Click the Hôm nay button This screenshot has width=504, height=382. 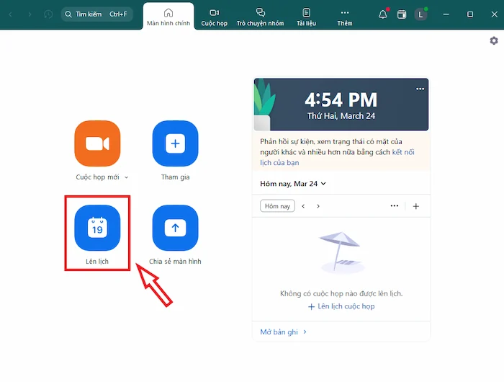(277, 206)
